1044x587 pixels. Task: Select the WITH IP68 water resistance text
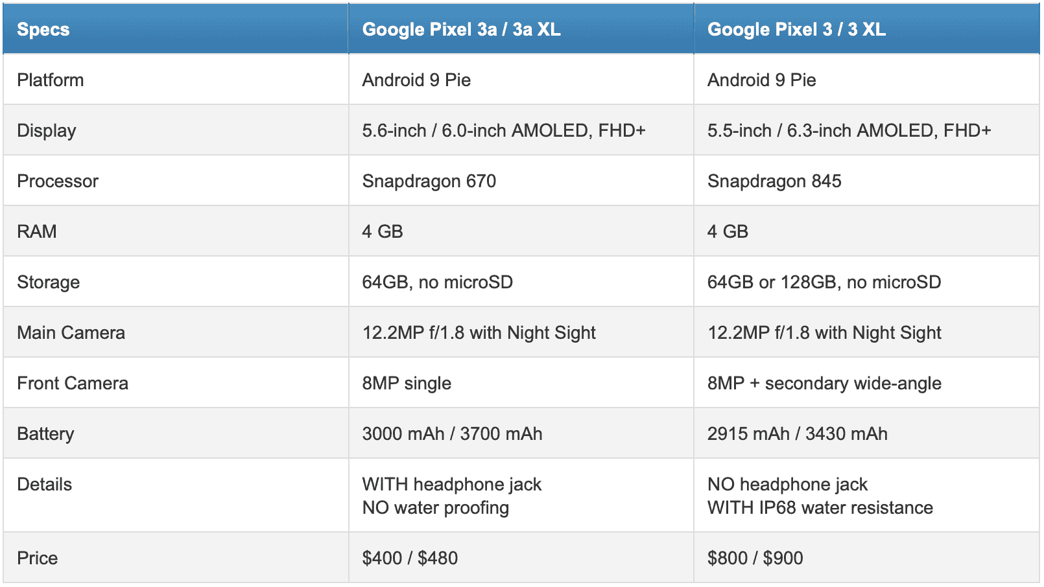(820, 507)
